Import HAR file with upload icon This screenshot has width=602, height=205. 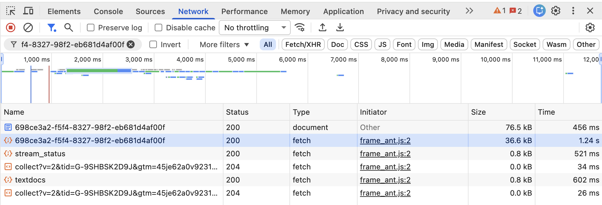pos(322,28)
